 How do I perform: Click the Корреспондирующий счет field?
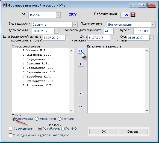click(109, 31)
